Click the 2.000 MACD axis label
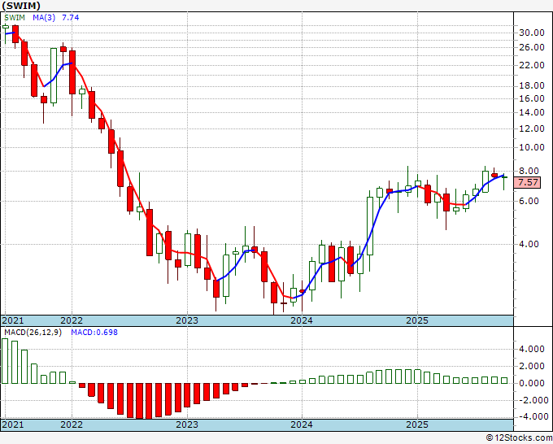The height and width of the screenshot is (444, 553). pyautogui.click(x=532, y=366)
